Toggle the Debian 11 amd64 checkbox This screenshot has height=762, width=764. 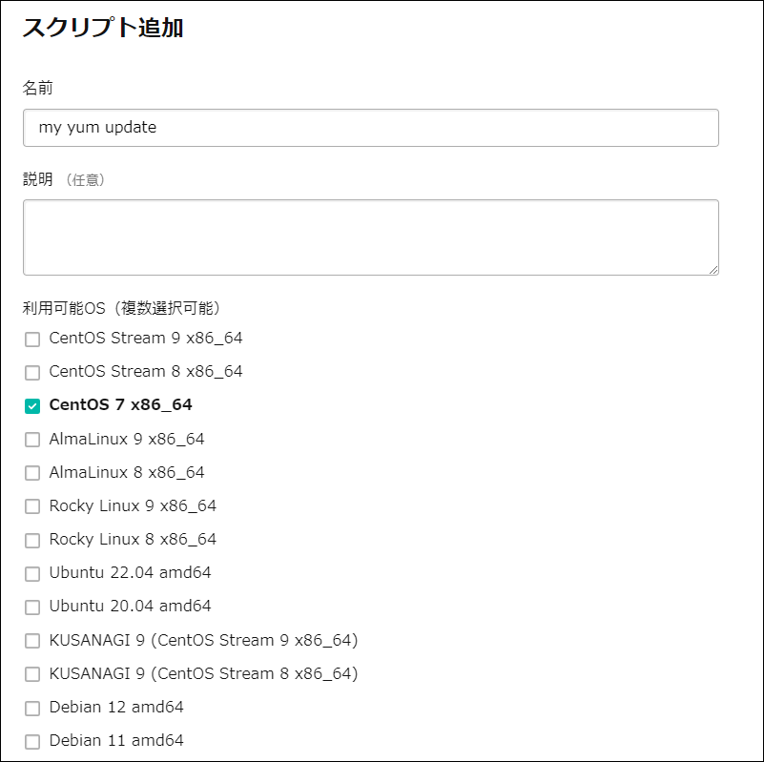[32, 741]
